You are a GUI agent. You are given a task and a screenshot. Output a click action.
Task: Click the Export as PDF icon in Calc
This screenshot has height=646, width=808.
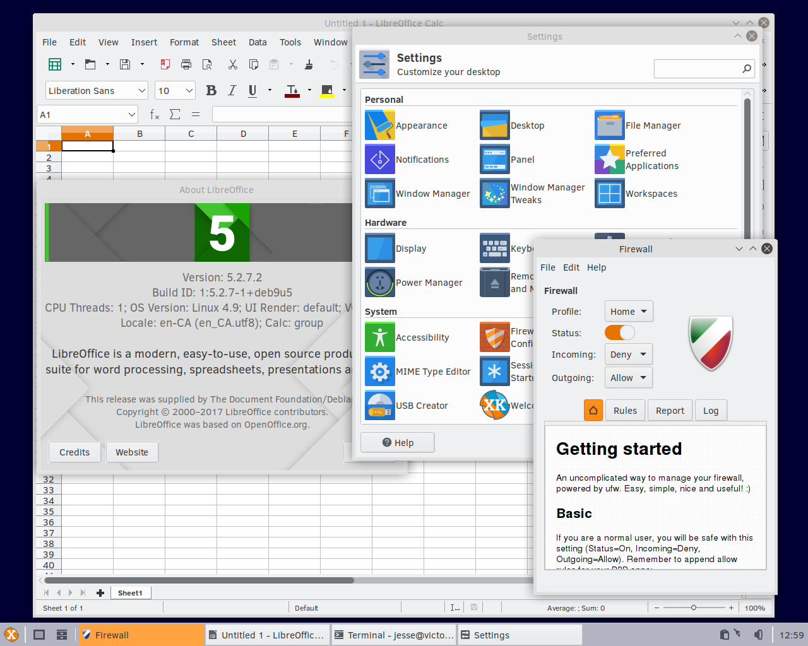tap(165, 64)
